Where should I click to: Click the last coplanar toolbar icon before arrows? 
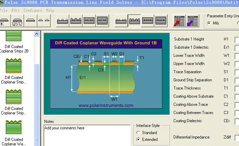click(x=161, y=21)
